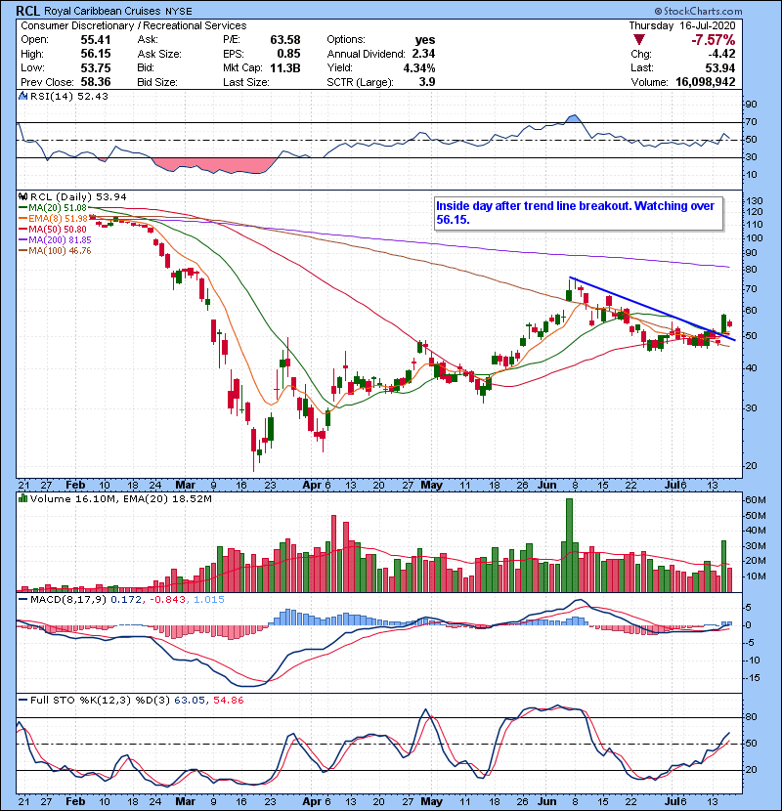782x811 pixels.
Task: Click the date Thursday 16-Jul-2020
Action: [x=682, y=25]
